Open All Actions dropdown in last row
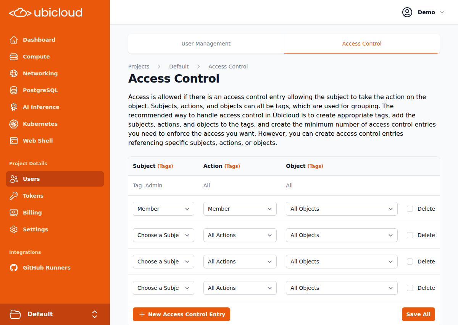The height and width of the screenshot is (325, 458). pos(240,288)
